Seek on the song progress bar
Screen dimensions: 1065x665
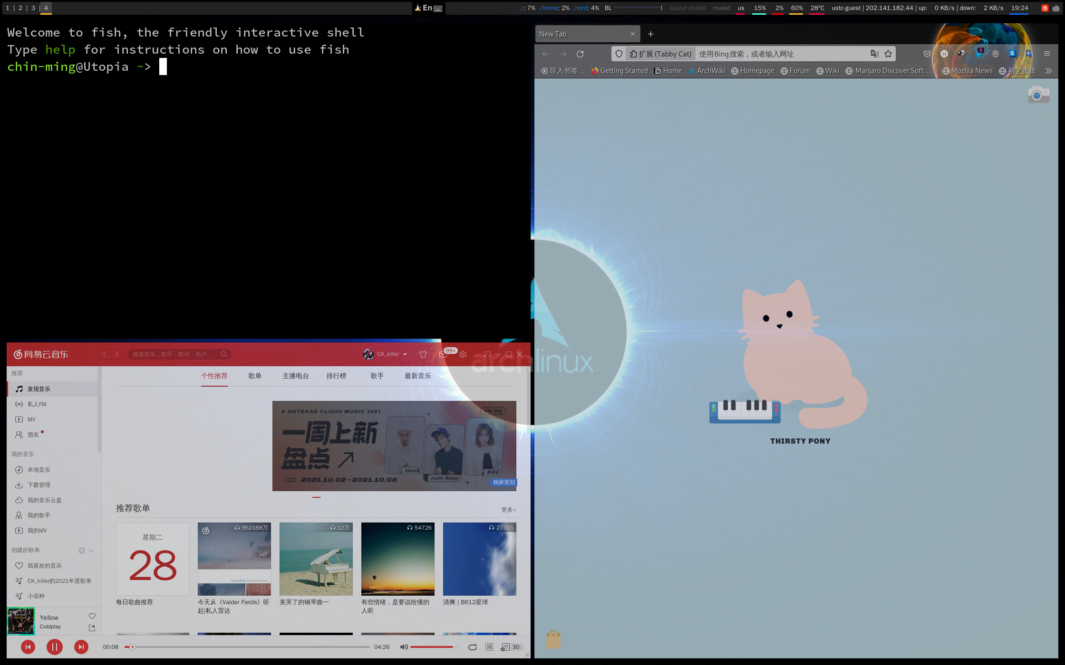pos(247,647)
